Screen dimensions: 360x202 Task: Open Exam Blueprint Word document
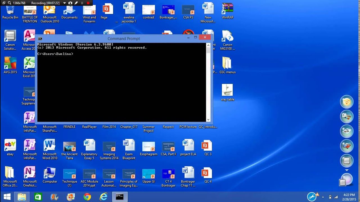tap(129, 150)
